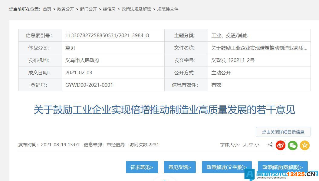This screenshot has height=181, width=319.
Task: Go to 政策法规及解读 breadcrumb
Action: coord(136,9)
